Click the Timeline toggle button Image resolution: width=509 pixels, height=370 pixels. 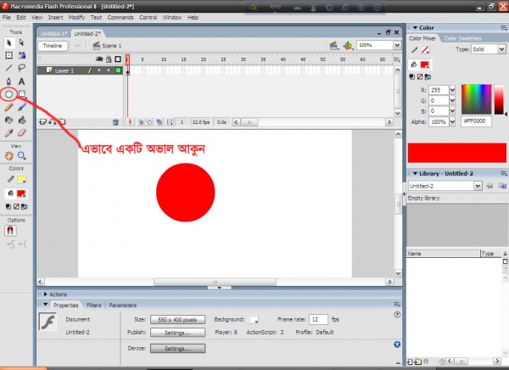[53, 46]
